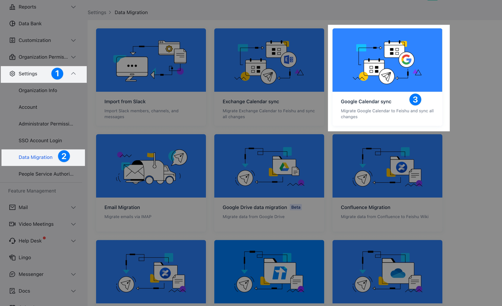Click the Lingo icon in sidebar
502x306 pixels.
(x=12, y=257)
